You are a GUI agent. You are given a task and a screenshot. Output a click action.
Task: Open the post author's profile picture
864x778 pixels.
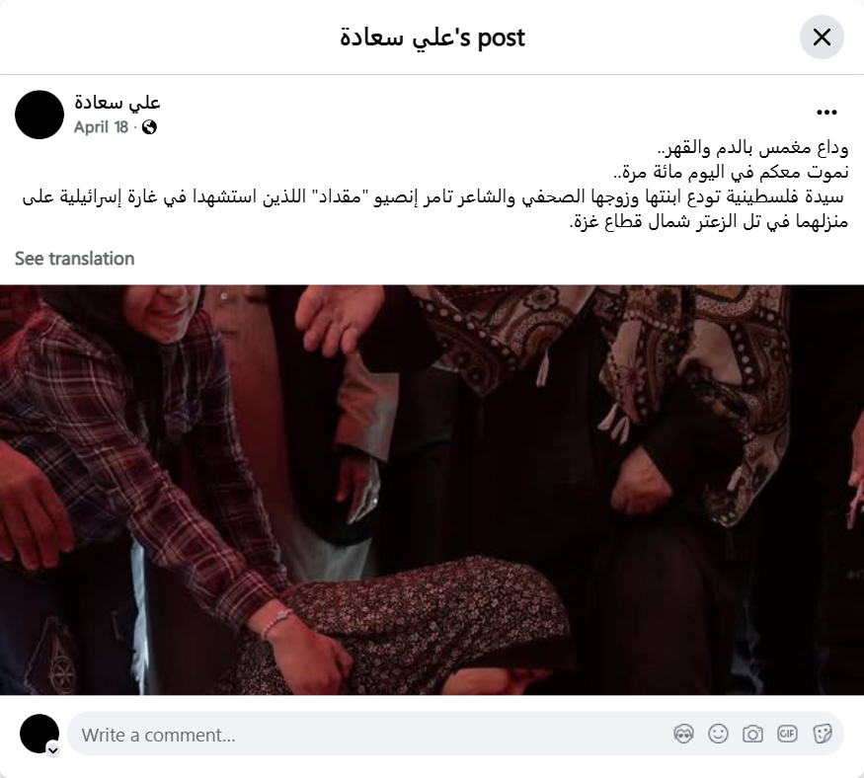click(39, 115)
